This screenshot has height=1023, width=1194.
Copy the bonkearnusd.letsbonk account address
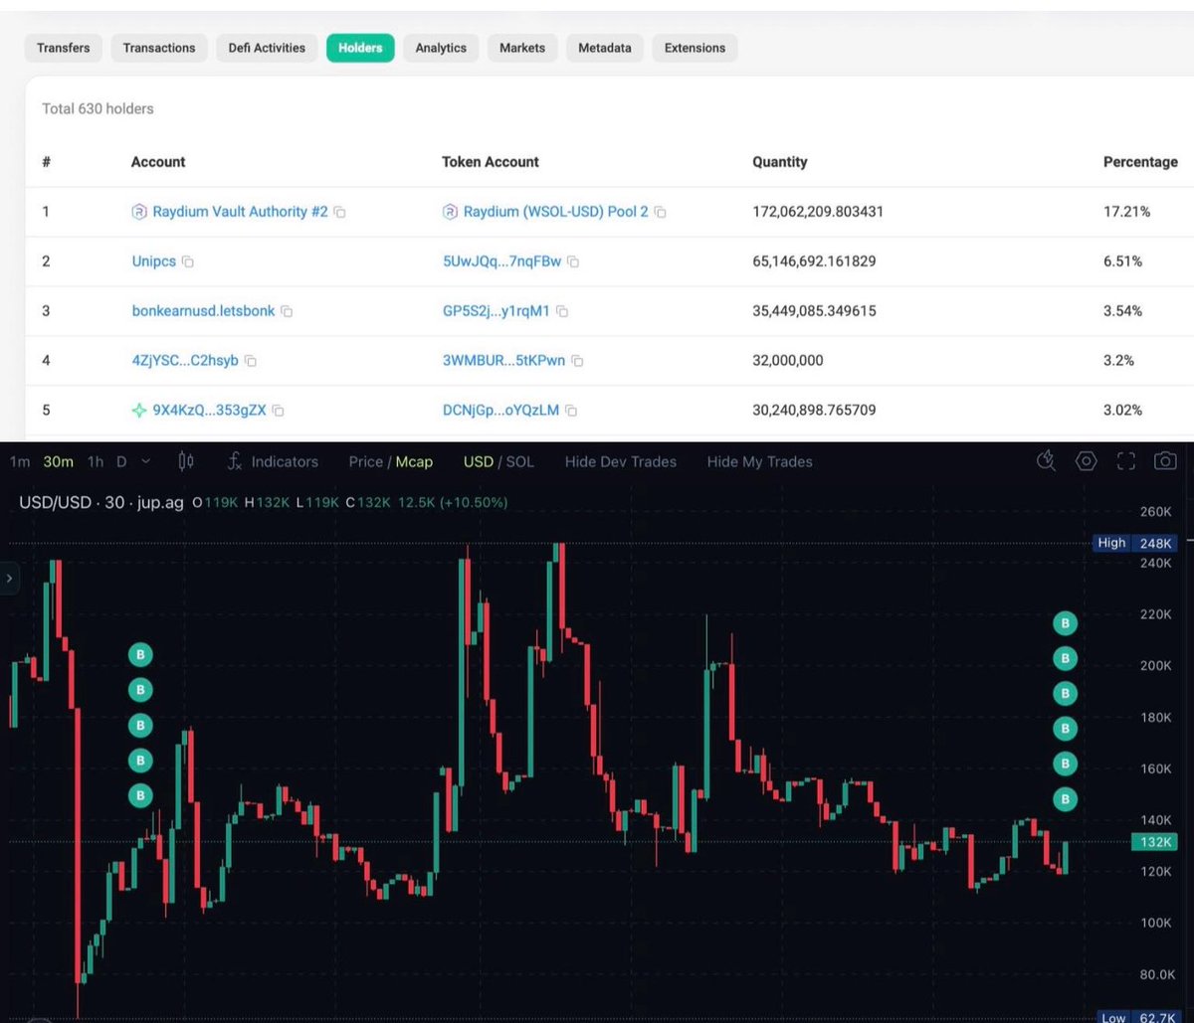[287, 312]
